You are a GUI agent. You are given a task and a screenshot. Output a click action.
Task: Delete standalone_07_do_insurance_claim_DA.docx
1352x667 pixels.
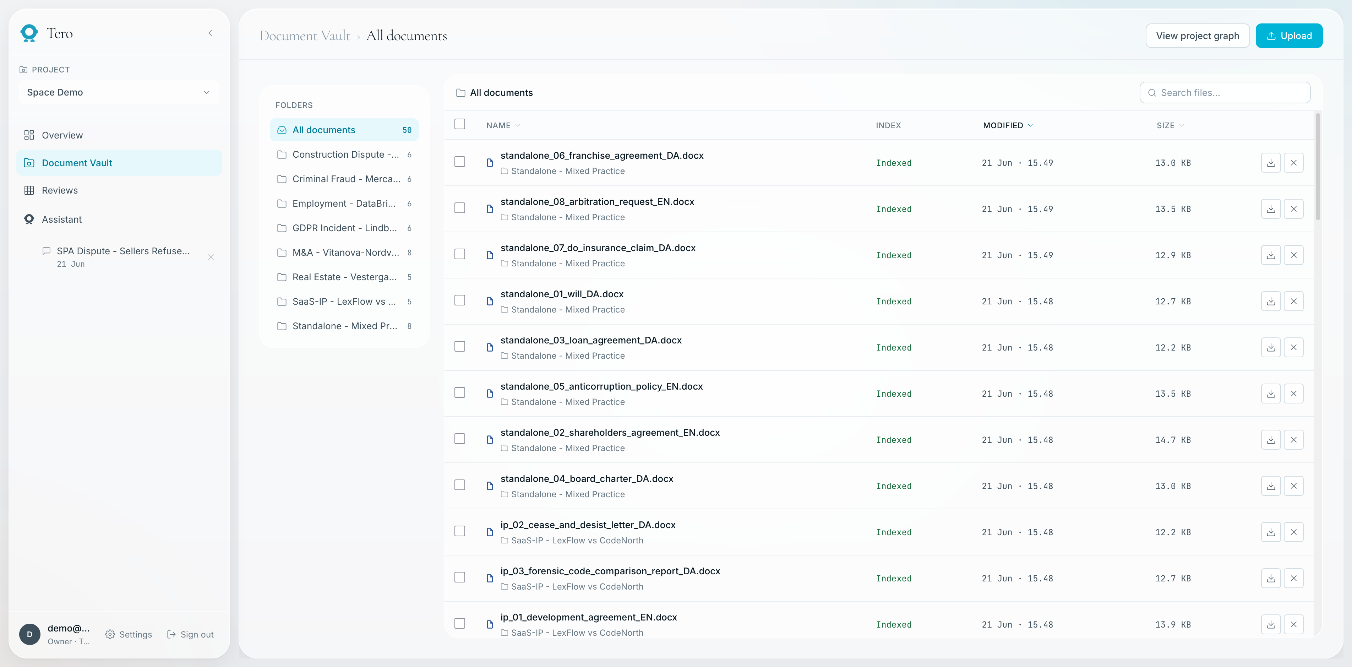coord(1293,255)
